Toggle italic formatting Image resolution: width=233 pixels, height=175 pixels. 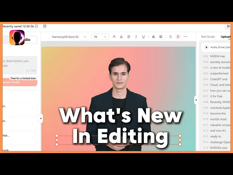tap(136, 36)
